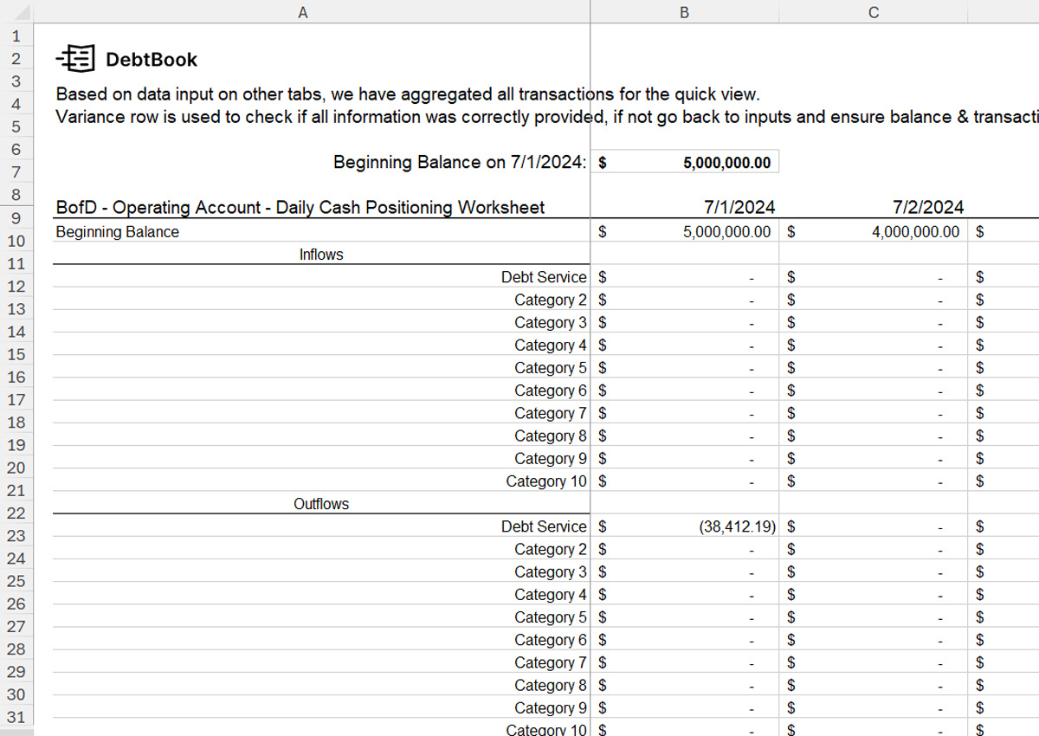This screenshot has width=1039, height=736.
Task: Click the 7/1/2024 date header cell
Action: tap(740, 207)
